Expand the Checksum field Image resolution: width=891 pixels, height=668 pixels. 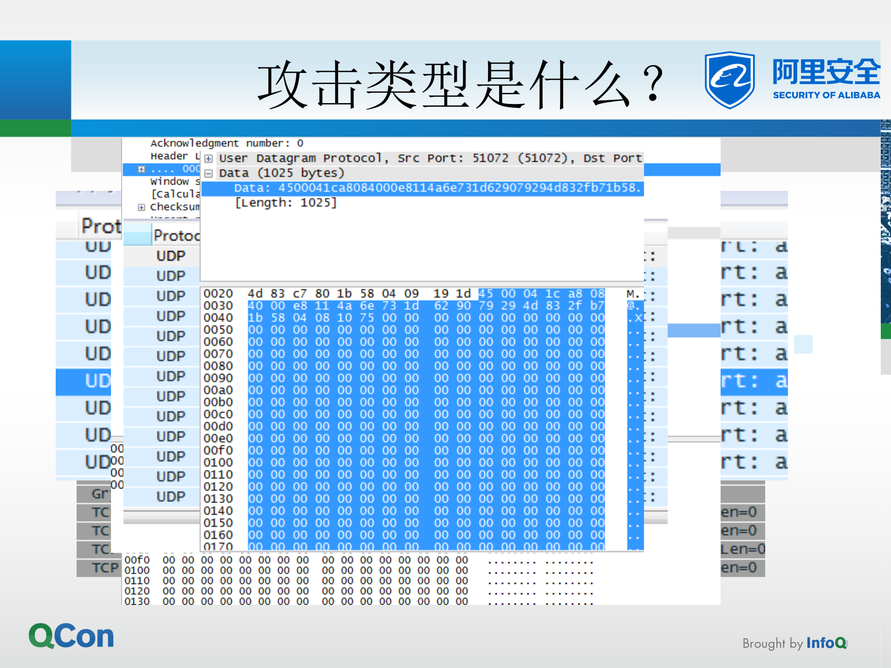141,207
